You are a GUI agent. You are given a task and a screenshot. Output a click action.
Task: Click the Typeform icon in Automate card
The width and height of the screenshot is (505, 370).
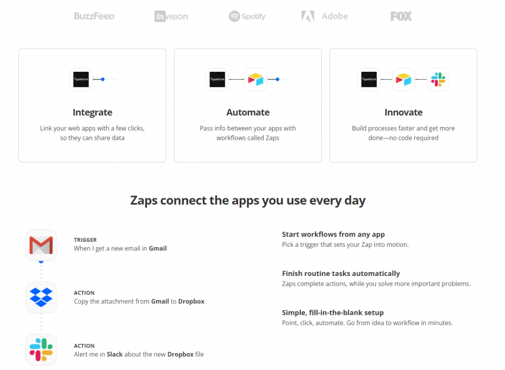217,79
